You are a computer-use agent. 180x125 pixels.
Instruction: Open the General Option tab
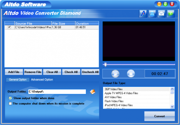point(18,79)
